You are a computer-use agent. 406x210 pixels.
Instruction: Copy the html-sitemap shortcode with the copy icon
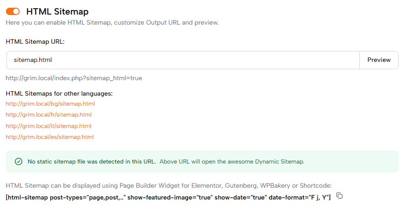point(339,195)
